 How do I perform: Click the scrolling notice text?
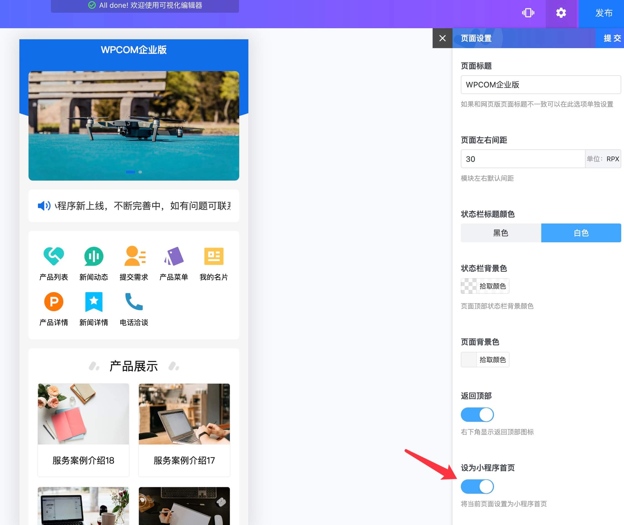tap(142, 206)
